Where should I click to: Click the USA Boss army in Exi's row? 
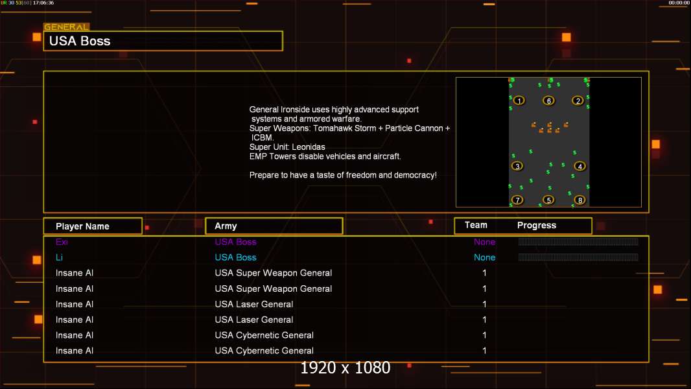click(235, 242)
